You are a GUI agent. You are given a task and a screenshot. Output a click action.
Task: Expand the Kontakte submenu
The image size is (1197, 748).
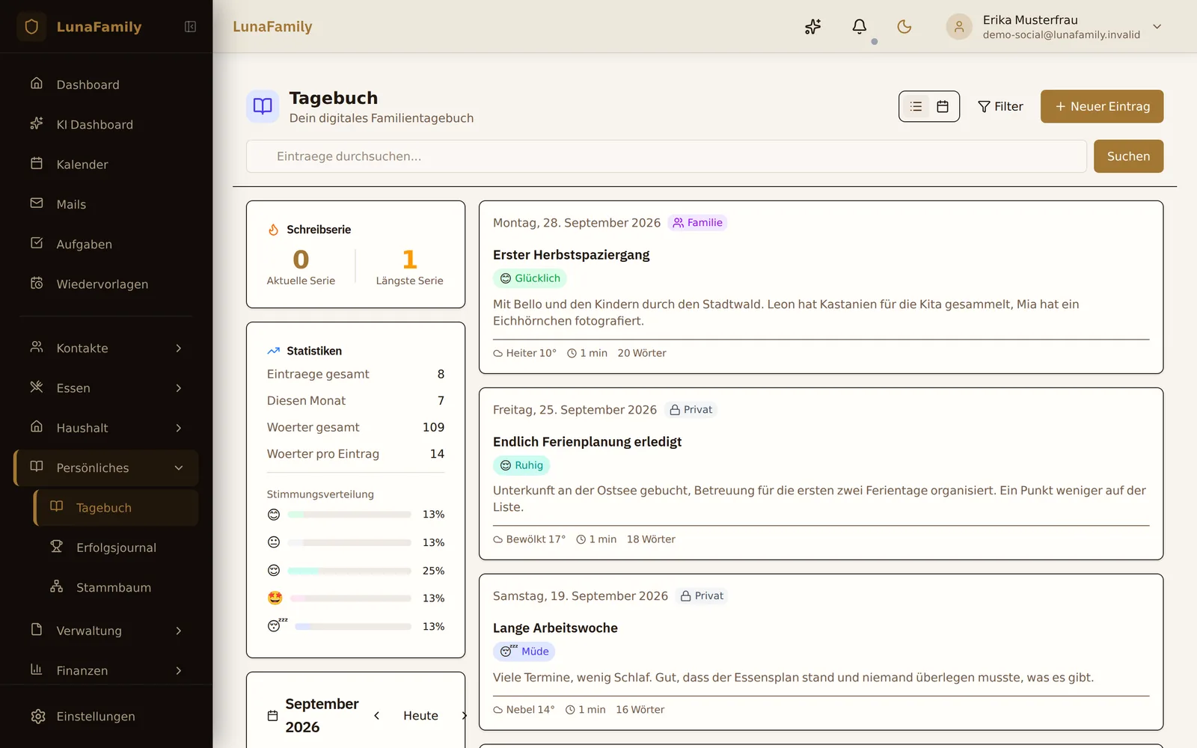pos(106,348)
